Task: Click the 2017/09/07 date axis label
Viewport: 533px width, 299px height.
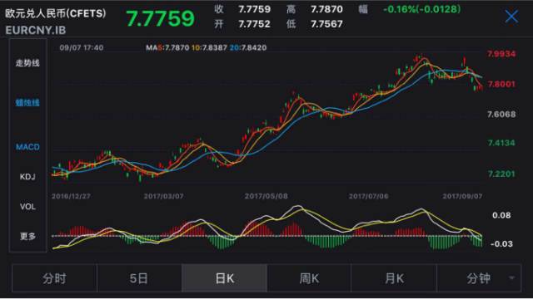Action: [x=462, y=196]
